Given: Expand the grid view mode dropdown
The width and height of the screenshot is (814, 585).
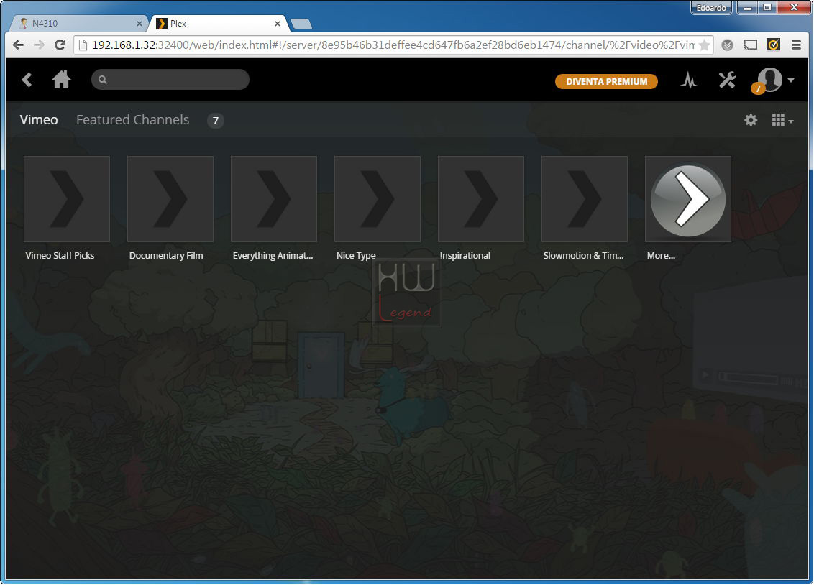Looking at the screenshot, I should pyautogui.click(x=782, y=120).
